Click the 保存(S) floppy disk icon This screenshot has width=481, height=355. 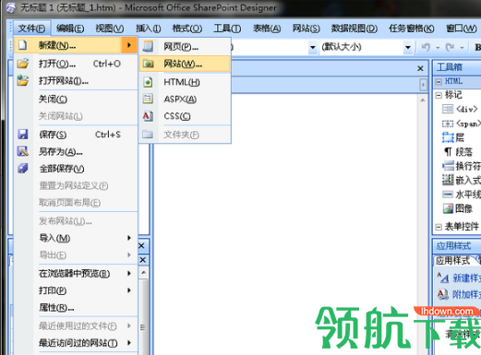23,135
